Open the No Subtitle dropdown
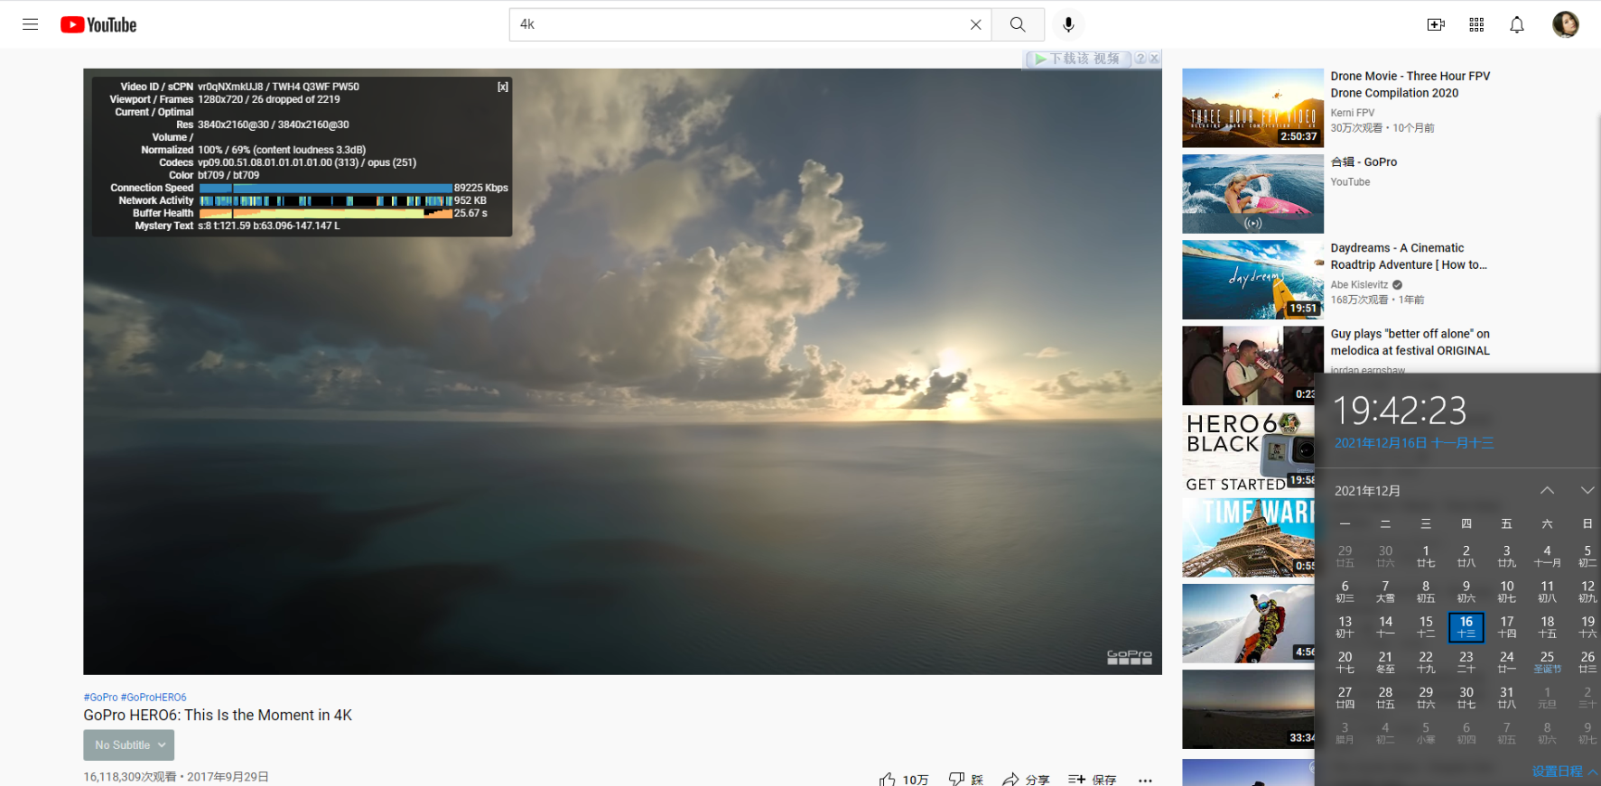The height and width of the screenshot is (786, 1601). [x=129, y=744]
